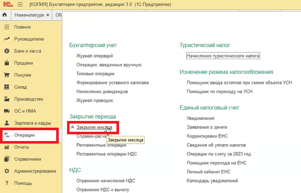
Task: Open Журнал операций
Action: (95, 56)
